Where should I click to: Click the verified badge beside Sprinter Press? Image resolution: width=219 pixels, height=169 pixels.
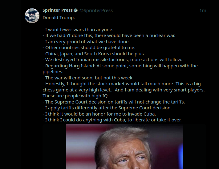tap(75, 11)
